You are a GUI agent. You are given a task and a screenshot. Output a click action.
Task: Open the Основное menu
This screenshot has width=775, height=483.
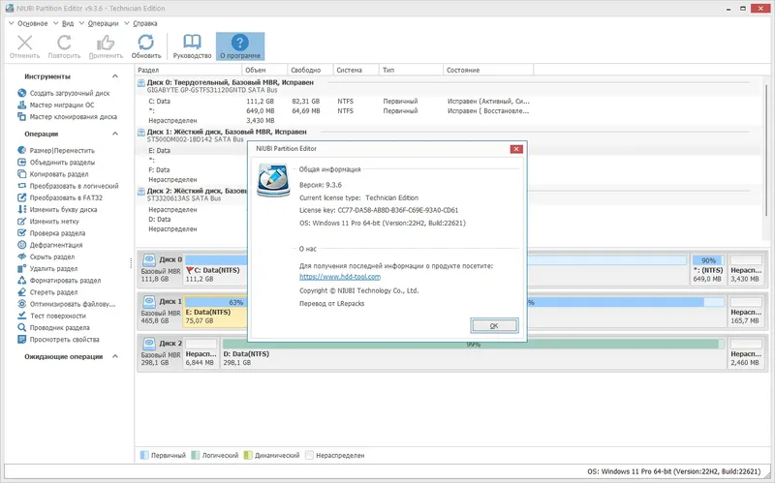(33, 23)
